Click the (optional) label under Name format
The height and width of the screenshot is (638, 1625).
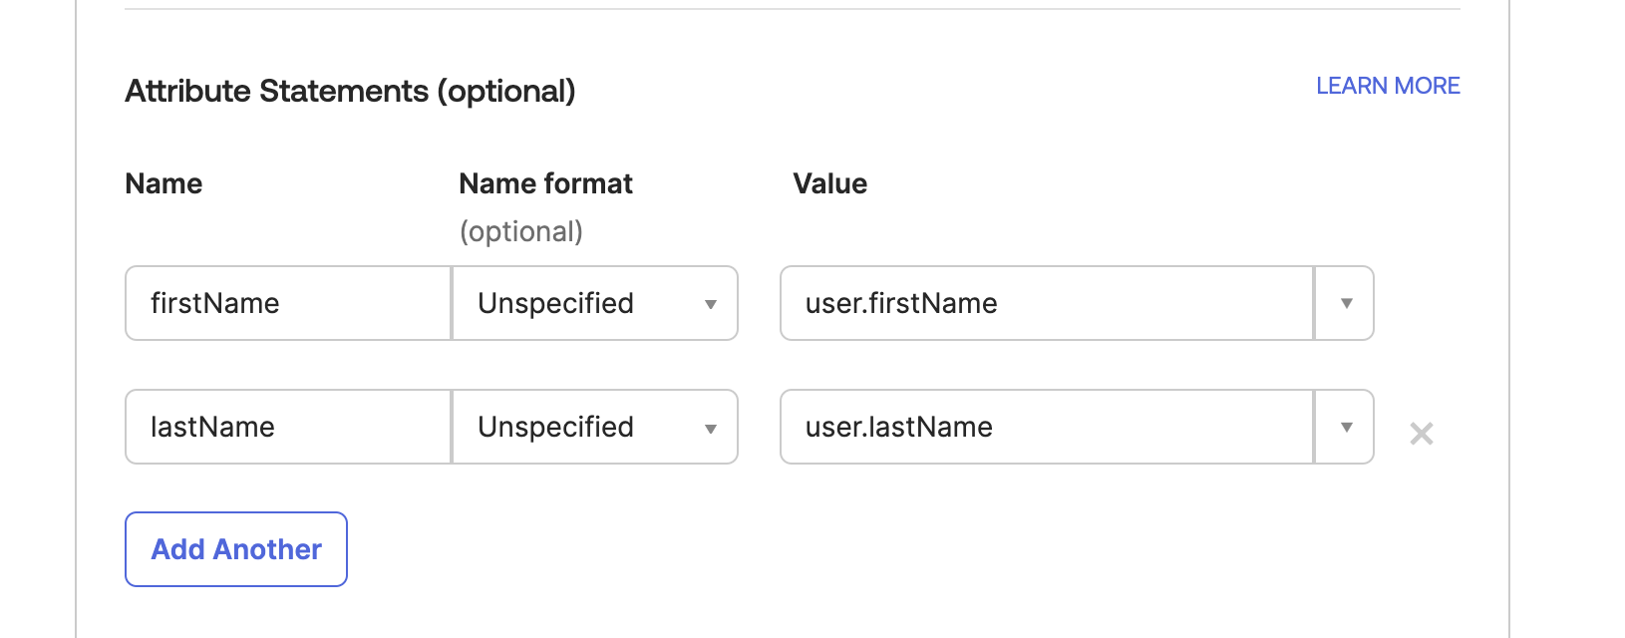tap(520, 231)
